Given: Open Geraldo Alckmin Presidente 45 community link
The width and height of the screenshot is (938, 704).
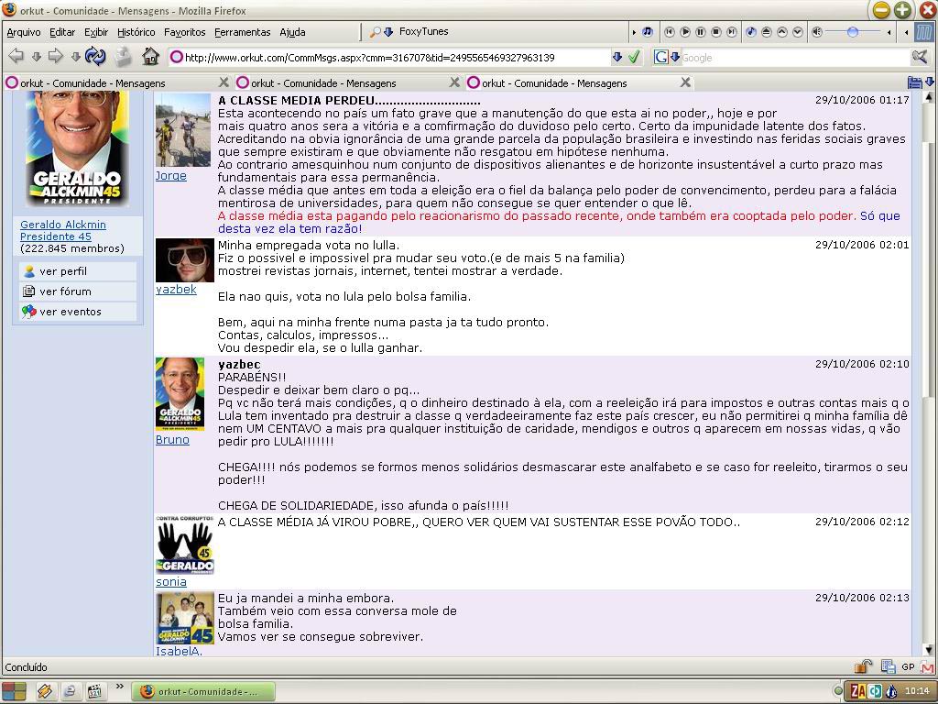Looking at the screenshot, I should pyautogui.click(x=63, y=230).
